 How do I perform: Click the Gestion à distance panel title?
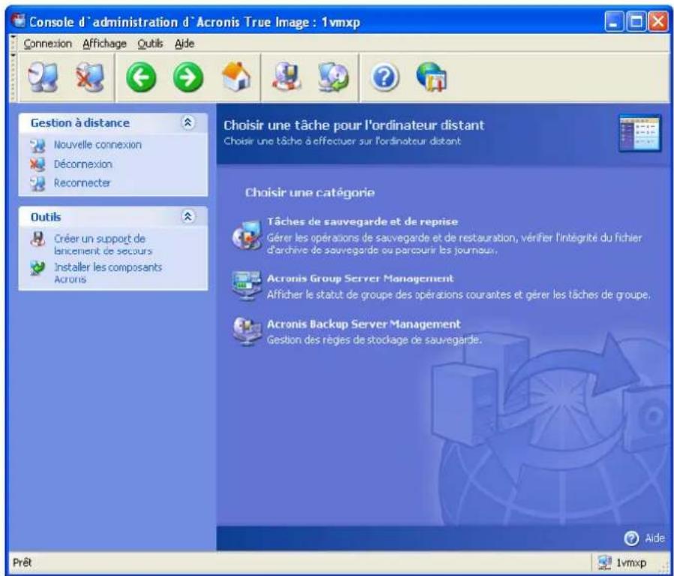[80, 123]
